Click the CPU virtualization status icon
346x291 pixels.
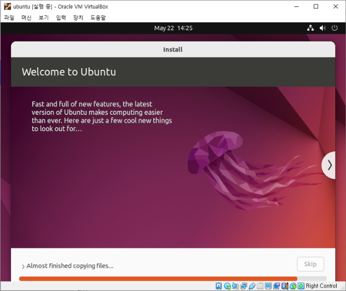(x=285, y=286)
